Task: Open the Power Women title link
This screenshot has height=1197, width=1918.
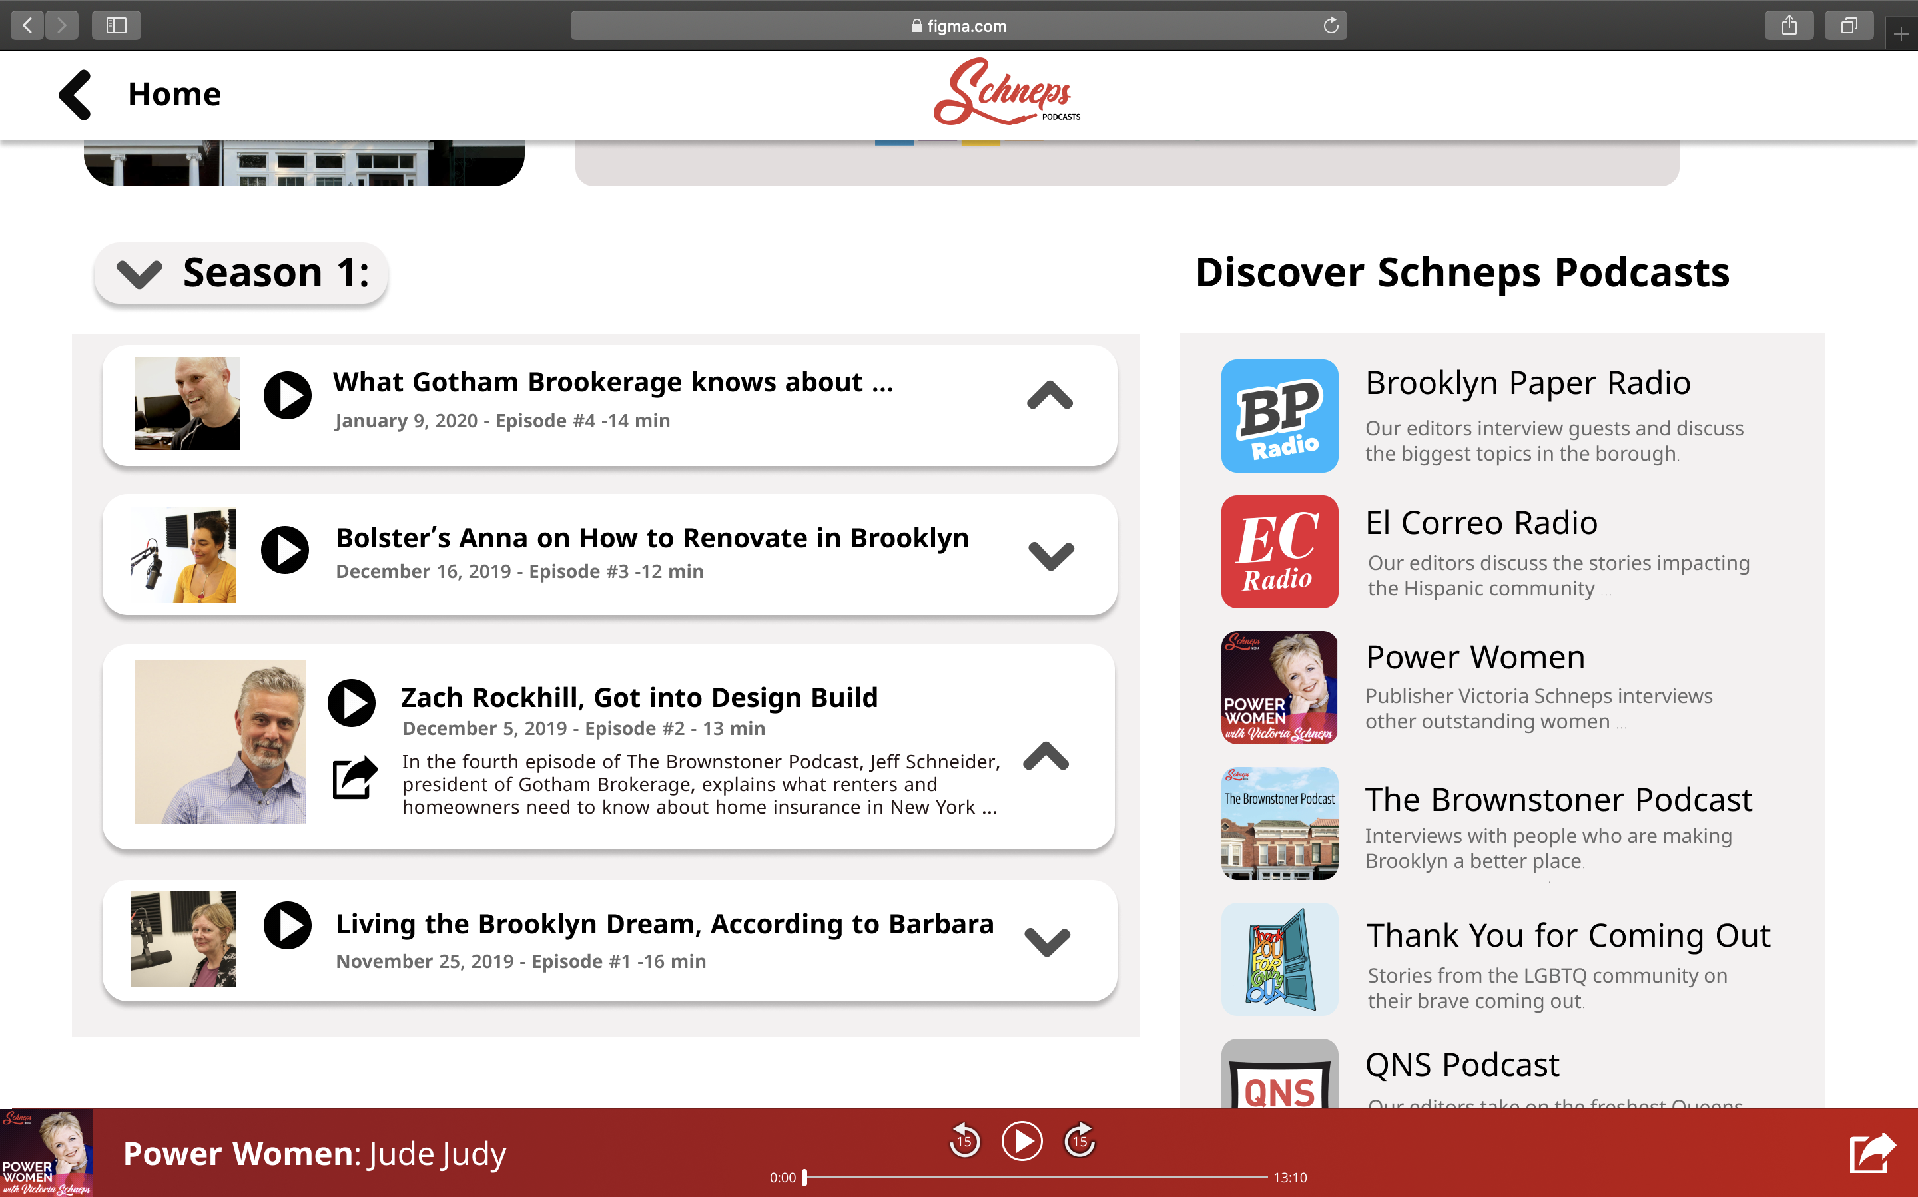Action: [1475, 657]
